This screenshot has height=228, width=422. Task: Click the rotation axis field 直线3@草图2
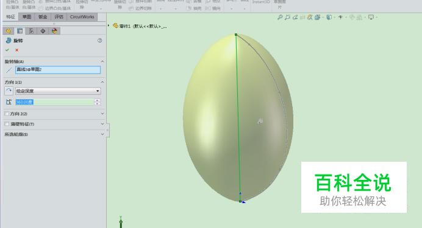pyautogui.click(x=58, y=70)
